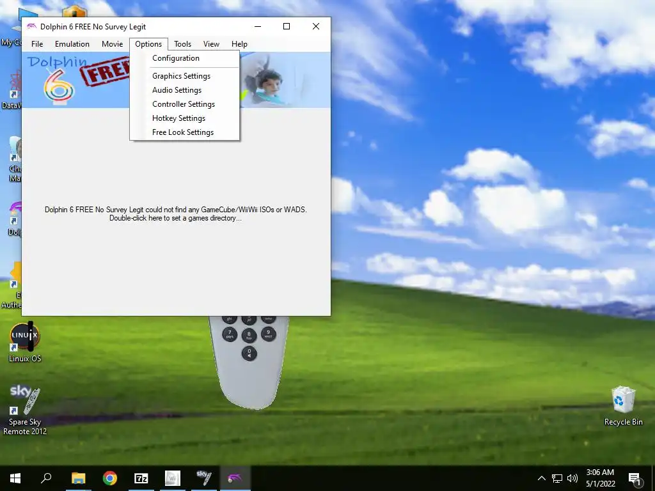
Task: Click the Dolphin title bar icon
Action: click(31, 27)
